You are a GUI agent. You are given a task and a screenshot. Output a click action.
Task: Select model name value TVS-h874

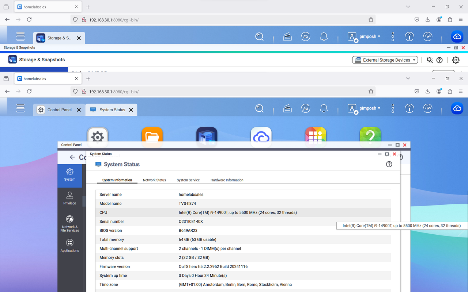point(187,204)
